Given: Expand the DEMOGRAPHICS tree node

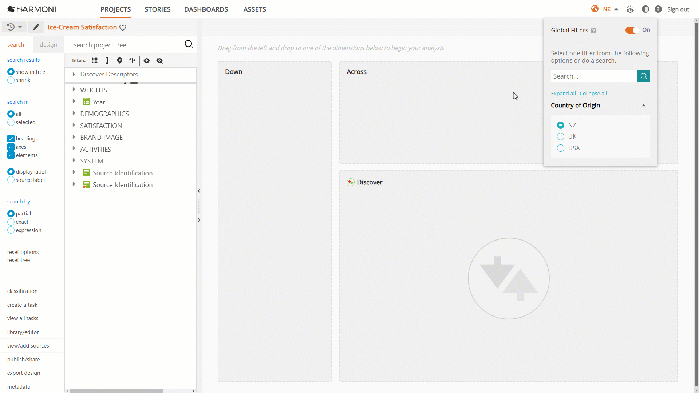Looking at the screenshot, I should (x=74, y=113).
